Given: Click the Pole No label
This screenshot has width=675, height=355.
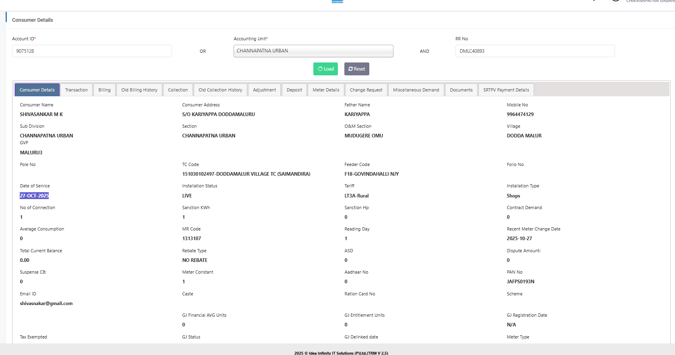Looking at the screenshot, I should pos(28,164).
